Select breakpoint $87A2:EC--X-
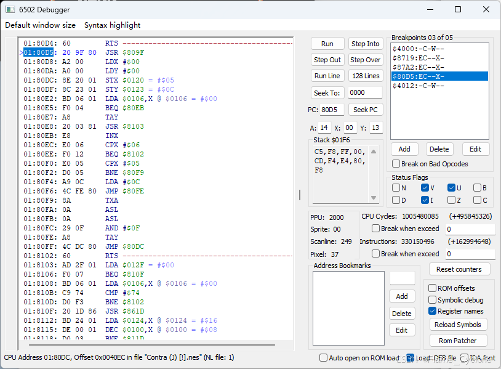Screen dimensions: 501x369 439,67
